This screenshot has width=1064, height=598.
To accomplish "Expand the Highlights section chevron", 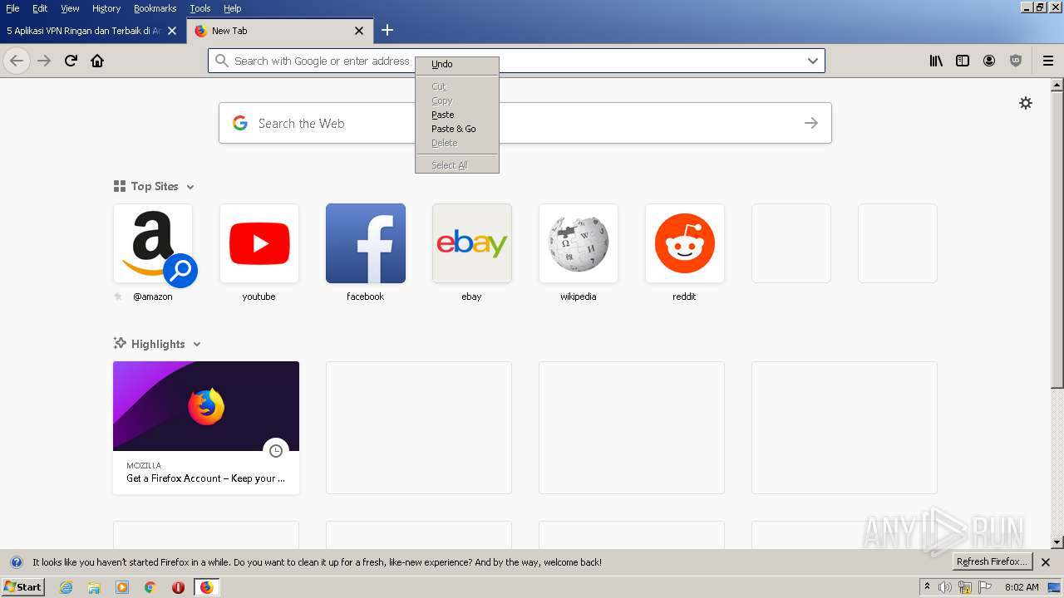I will [x=197, y=345].
